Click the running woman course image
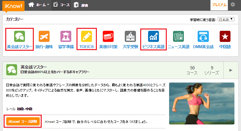Viewport: 241px width, 131px height. (x=202, y=103)
